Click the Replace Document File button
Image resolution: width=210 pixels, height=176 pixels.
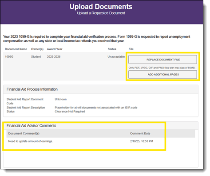click(x=162, y=60)
